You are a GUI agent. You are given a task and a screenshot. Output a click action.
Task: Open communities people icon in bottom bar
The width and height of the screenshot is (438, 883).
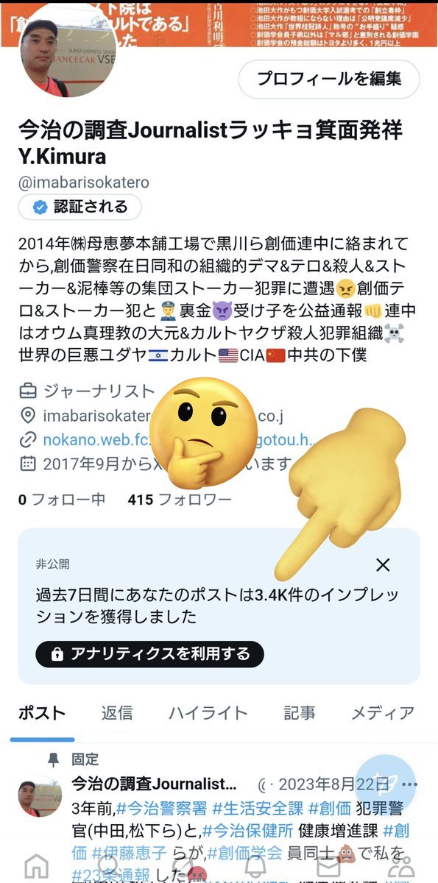[x=400, y=867]
